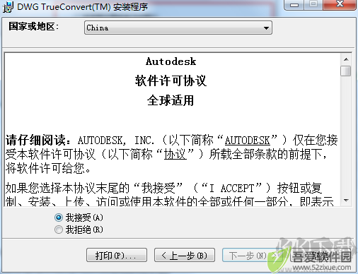Screen dimensions: 358x274
Task: Click the underlined AUTODESK text in agreement
Action: [247, 141]
